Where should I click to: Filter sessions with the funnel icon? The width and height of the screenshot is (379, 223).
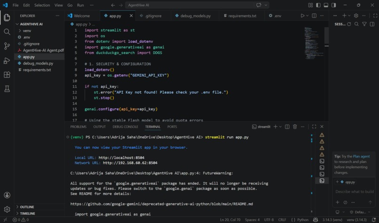(x=364, y=24)
